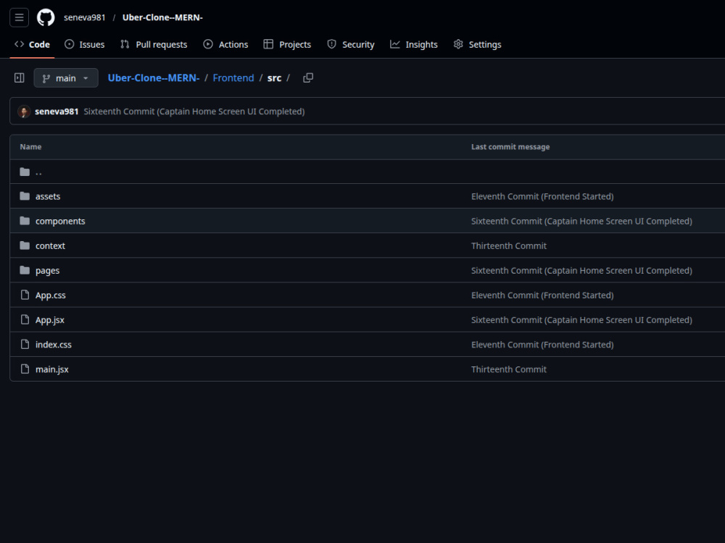Open the Issues tab
Image resolution: width=725 pixels, height=543 pixels.
tap(85, 44)
